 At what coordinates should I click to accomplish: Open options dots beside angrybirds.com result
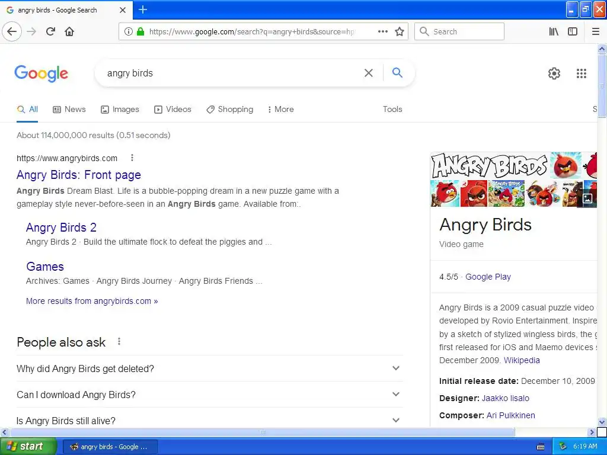(x=132, y=158)
